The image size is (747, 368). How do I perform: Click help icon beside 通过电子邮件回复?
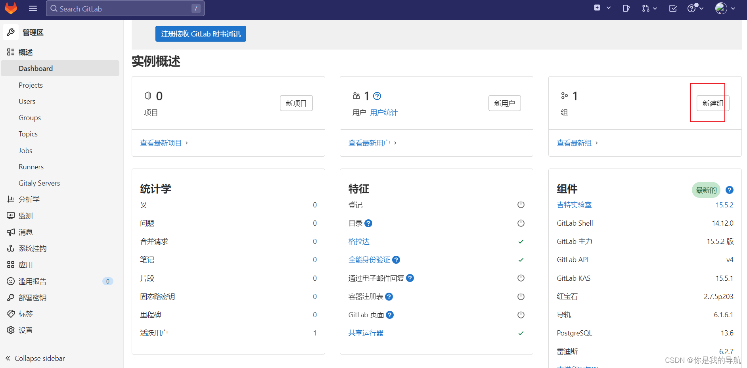click(x=410, y=278)
